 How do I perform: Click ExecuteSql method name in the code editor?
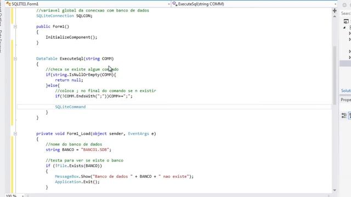[71, 59]
